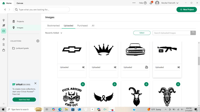Click the cut icon under the crown image
The height and width of the screenshot is (112, 200).
[x=115, y=67]
